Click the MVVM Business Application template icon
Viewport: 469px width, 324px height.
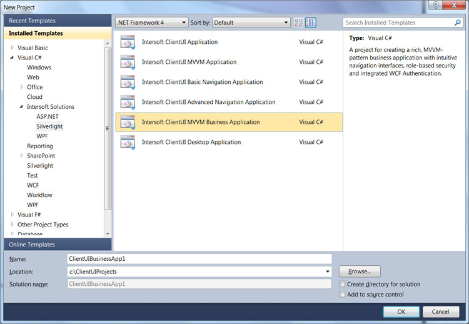pos(128,123)
